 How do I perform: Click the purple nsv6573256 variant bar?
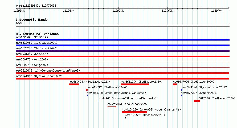point(122,51)
